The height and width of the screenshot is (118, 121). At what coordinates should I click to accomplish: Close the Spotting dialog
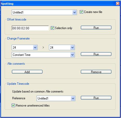pos(118,4)
